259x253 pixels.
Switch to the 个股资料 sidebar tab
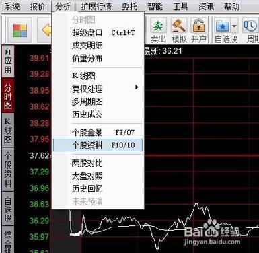(8, 170)
